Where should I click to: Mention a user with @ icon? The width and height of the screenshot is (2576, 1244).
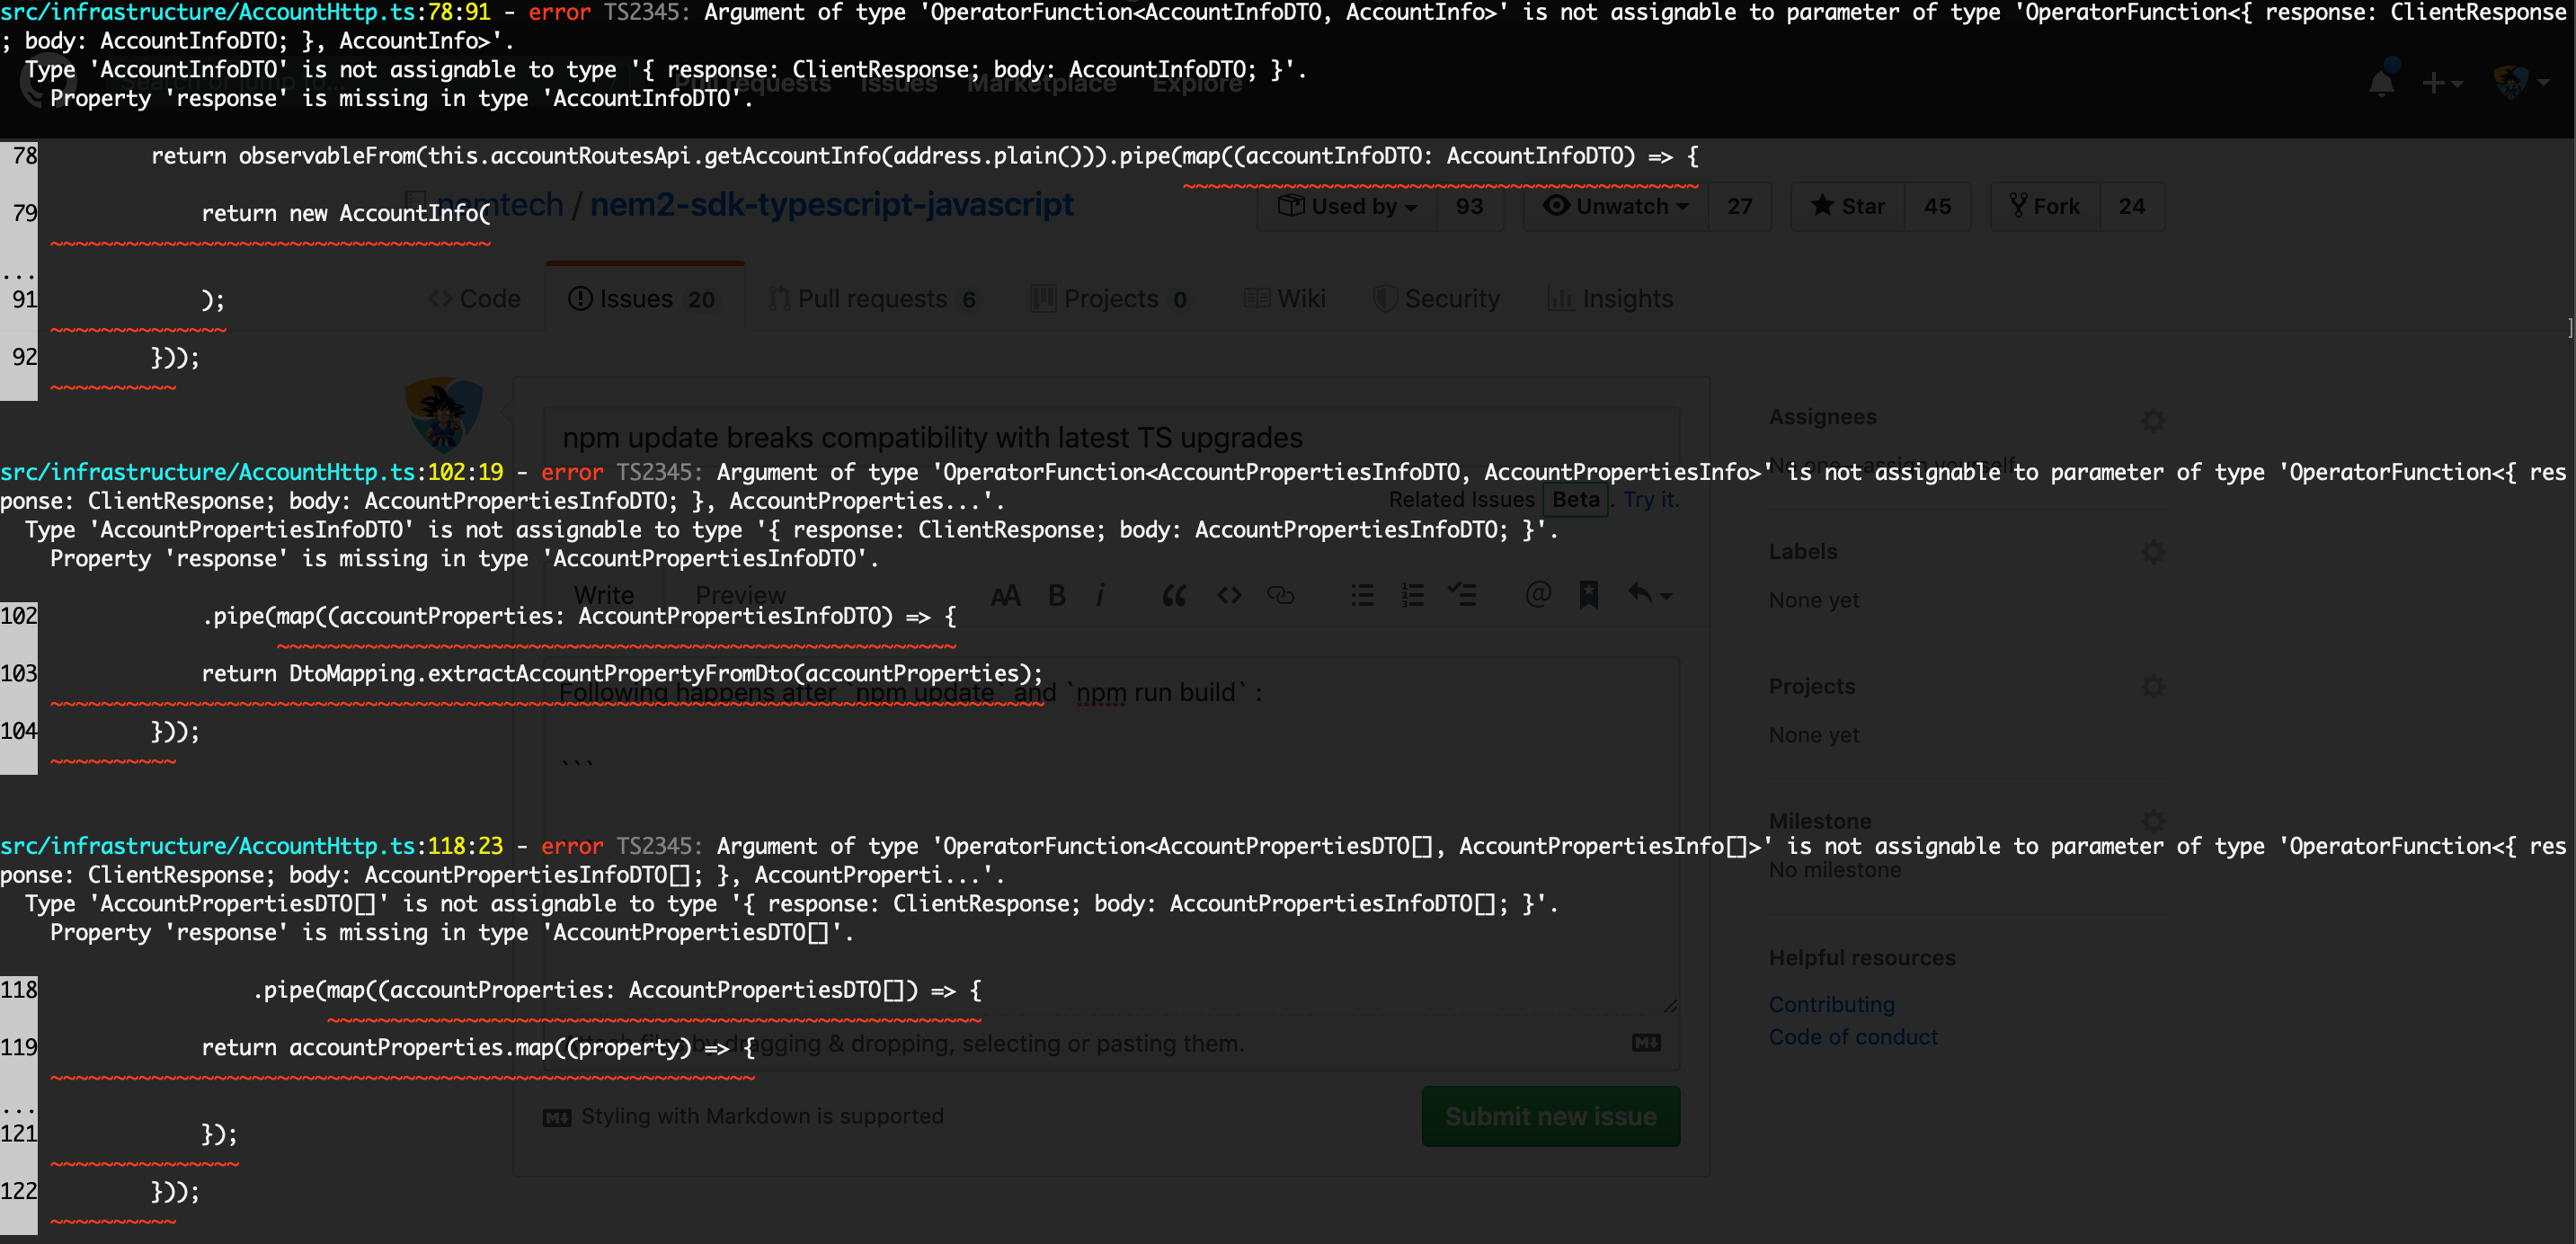1538,595
